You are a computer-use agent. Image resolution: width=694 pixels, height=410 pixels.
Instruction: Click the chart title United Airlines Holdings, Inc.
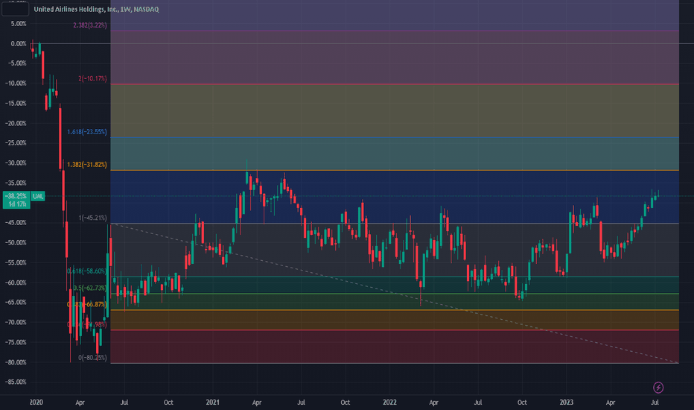(76, 9)
